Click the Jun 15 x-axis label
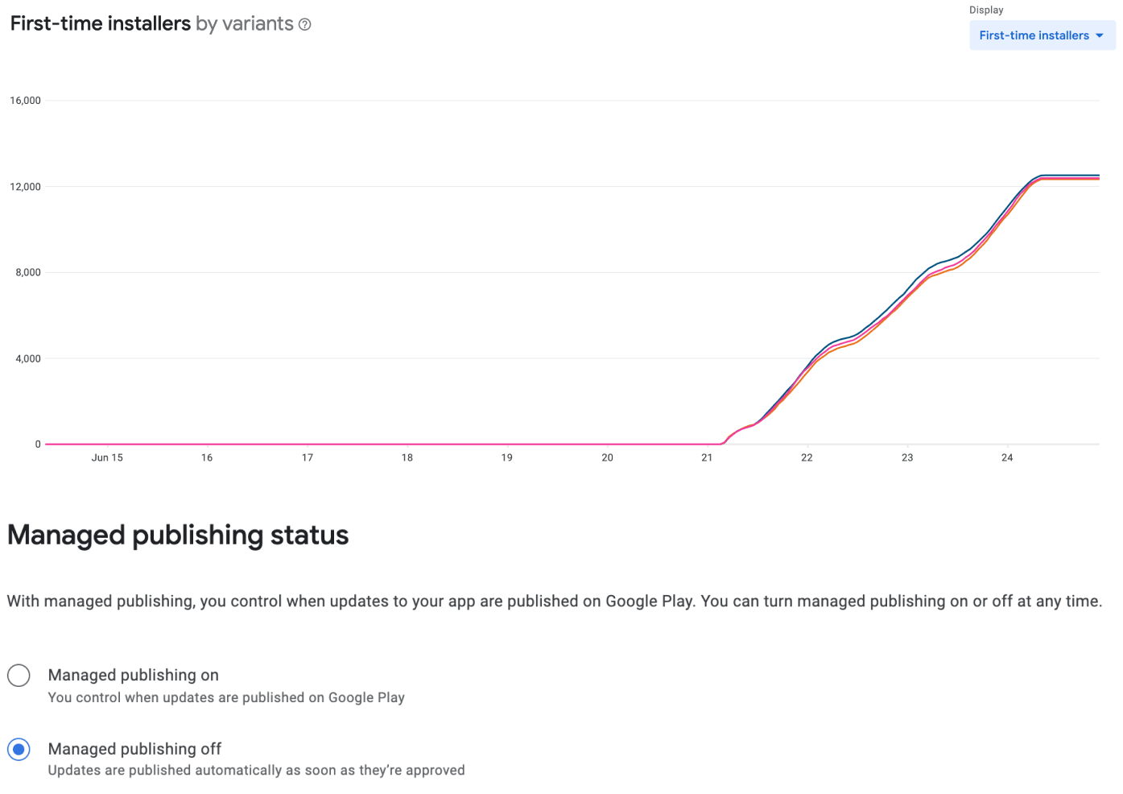 click(x=107, y=457)
